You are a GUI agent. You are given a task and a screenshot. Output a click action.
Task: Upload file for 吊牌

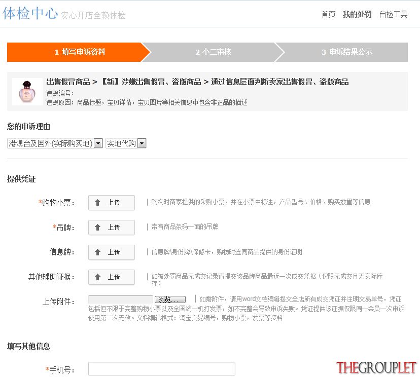[x=112, y=228]
